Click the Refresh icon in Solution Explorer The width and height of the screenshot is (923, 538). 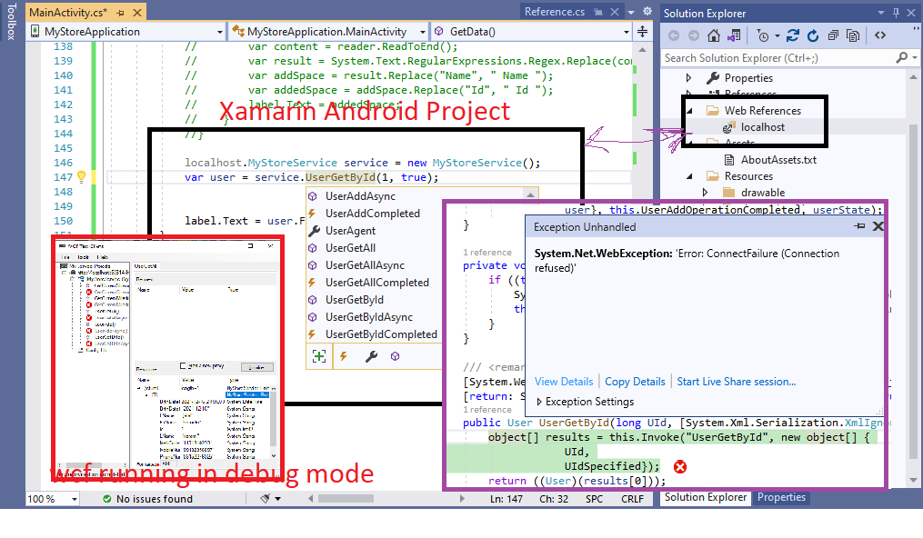(812, 35)
